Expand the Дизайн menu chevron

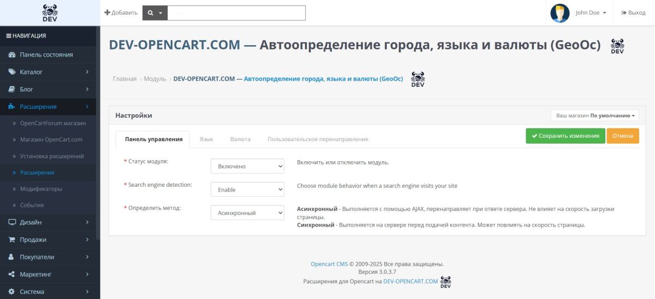87,222
